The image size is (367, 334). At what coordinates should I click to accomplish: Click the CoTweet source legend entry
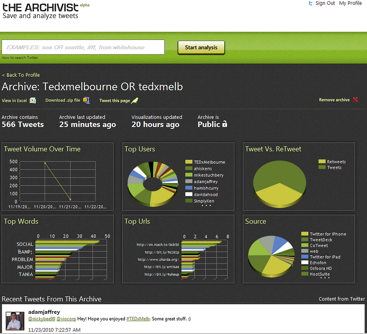tap(319, 245)
